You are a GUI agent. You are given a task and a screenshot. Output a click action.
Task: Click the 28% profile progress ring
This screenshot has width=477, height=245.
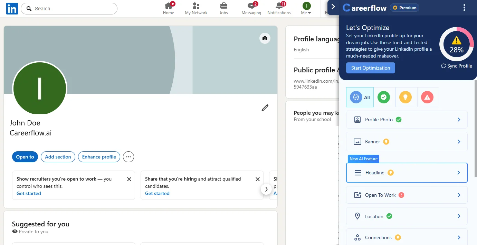456,44
